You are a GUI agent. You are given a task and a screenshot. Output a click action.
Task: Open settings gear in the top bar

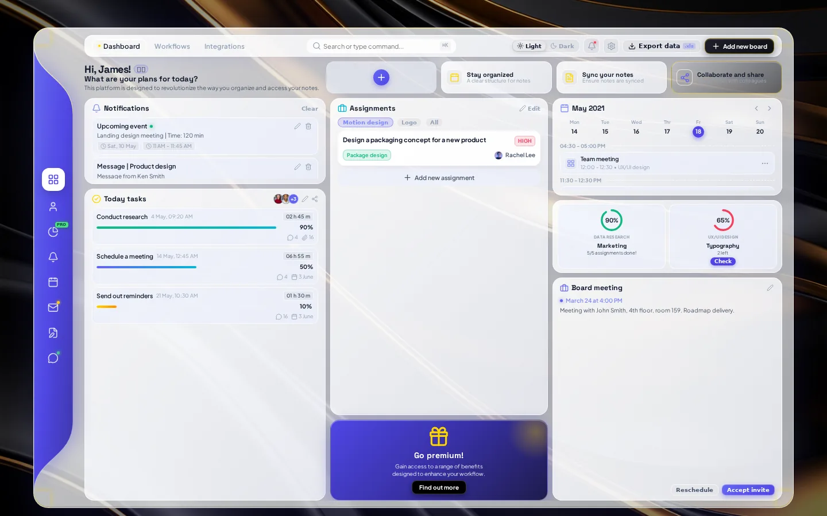click(x=611, y=46)
